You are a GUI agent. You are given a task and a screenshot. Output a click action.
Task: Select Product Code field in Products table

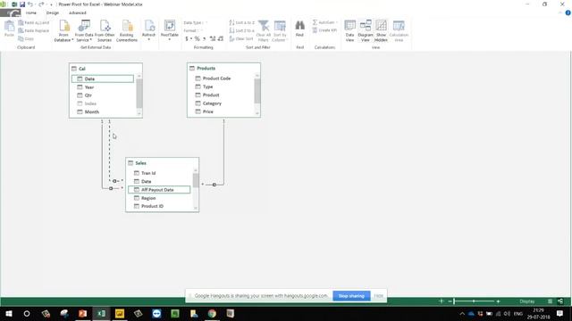click(221, 78)
